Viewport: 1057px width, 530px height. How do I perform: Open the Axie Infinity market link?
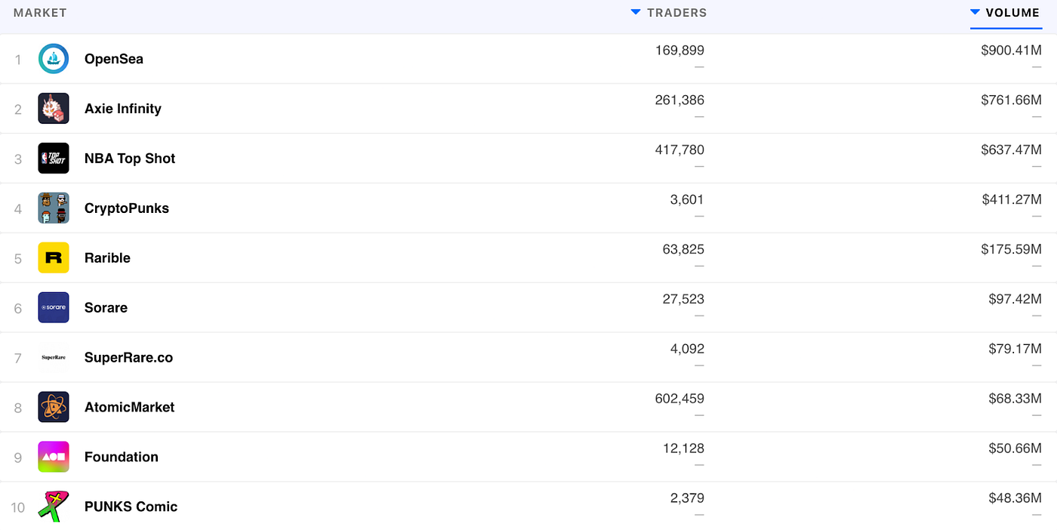[123, 109]
